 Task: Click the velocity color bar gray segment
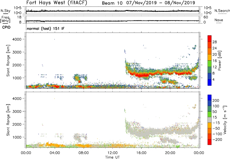click(x=210, y=120)
